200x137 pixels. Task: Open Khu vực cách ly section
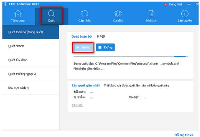pyautogui.click(x=31, y=88)
